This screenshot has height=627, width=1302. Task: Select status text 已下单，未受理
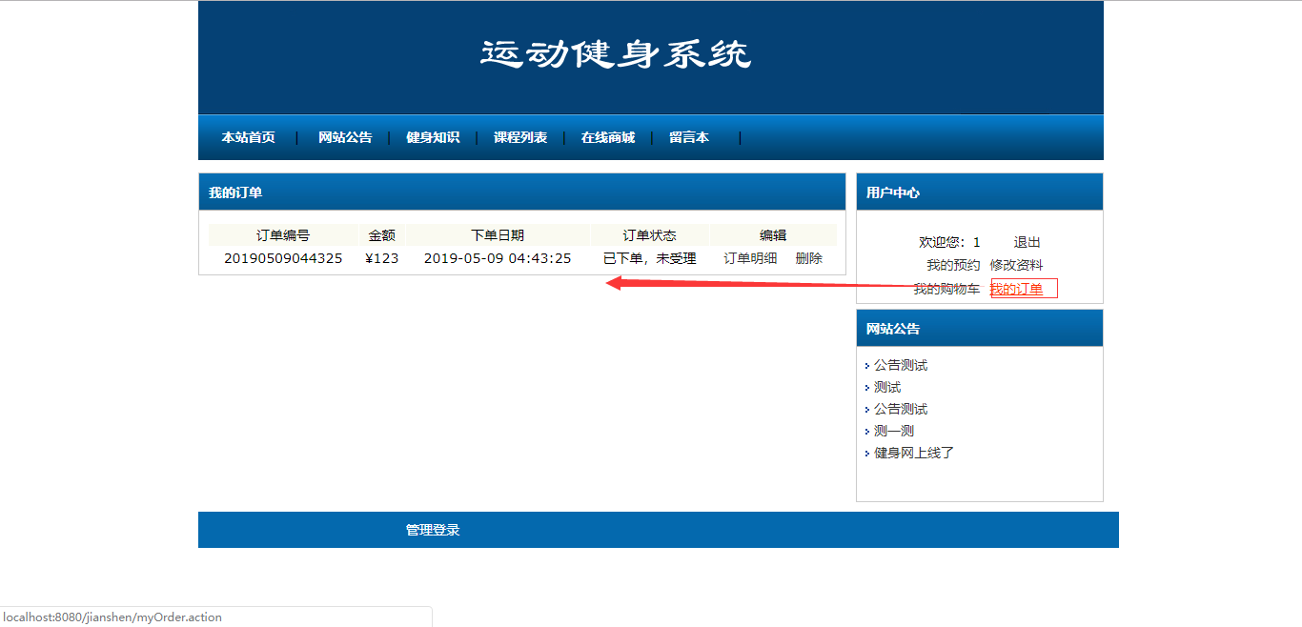point(650,258)
